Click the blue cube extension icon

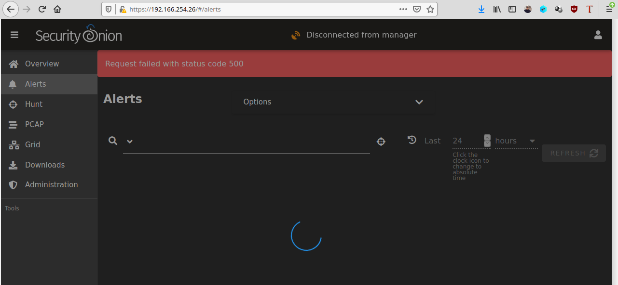coord(543,9)
